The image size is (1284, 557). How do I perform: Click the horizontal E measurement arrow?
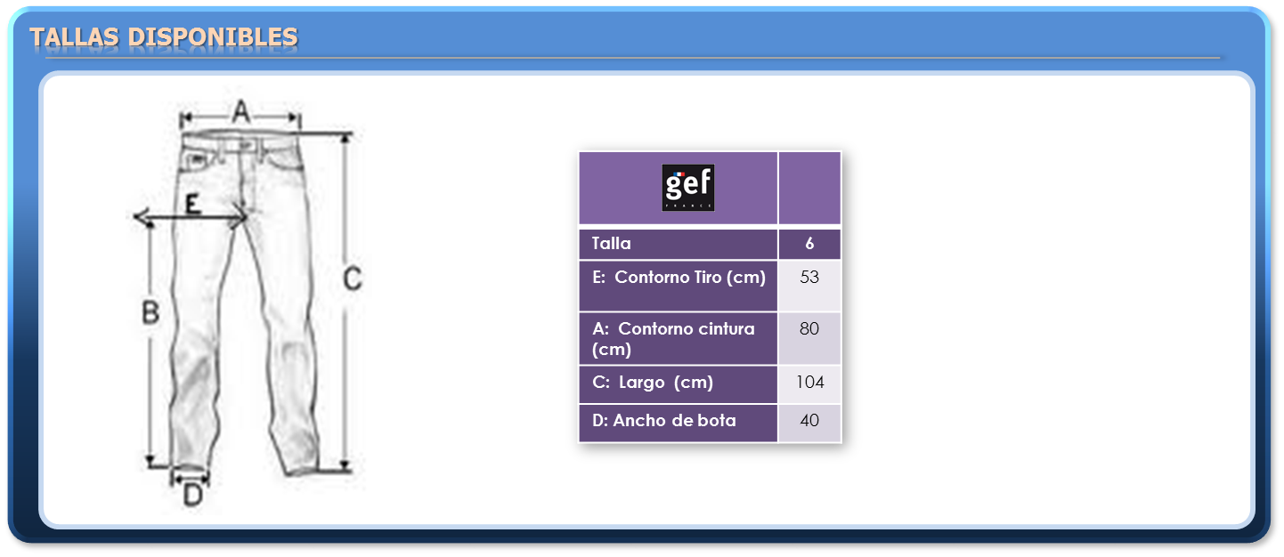coord(190,218)
